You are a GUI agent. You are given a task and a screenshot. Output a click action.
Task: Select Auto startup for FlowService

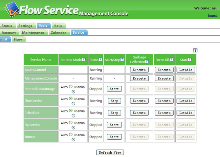[71, 98]
